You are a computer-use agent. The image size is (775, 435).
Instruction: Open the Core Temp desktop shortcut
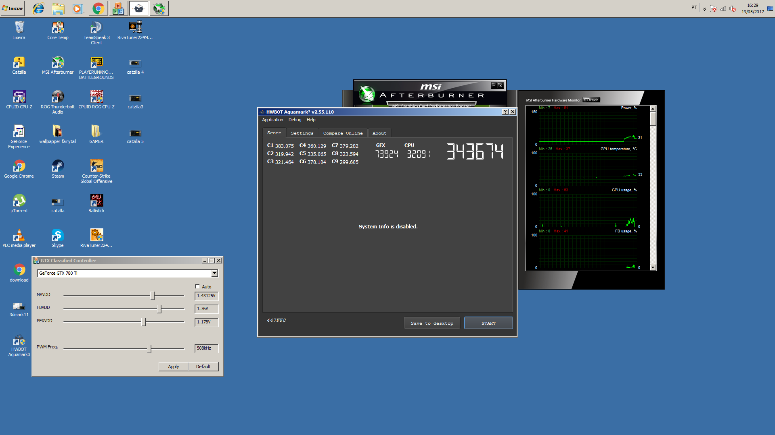(58, 31)
